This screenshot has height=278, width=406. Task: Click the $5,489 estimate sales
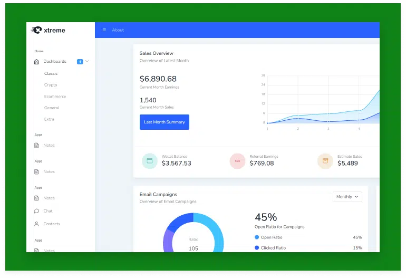click(347, 163)
